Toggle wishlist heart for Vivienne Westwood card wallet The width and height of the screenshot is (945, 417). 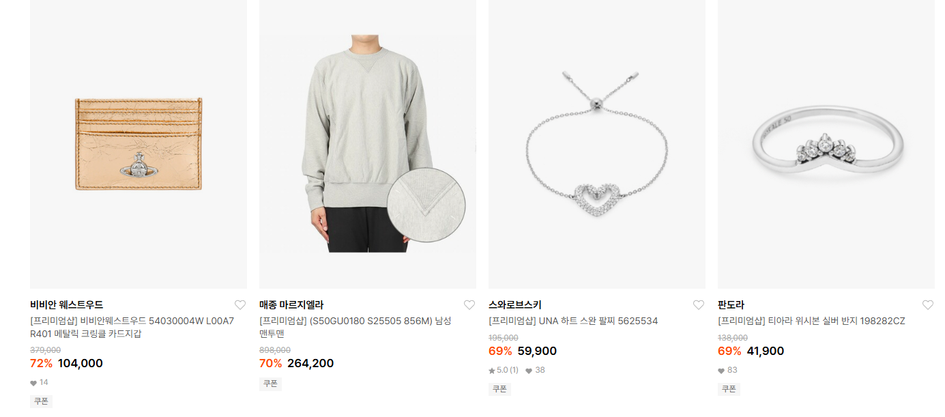(x=239, y=305)
